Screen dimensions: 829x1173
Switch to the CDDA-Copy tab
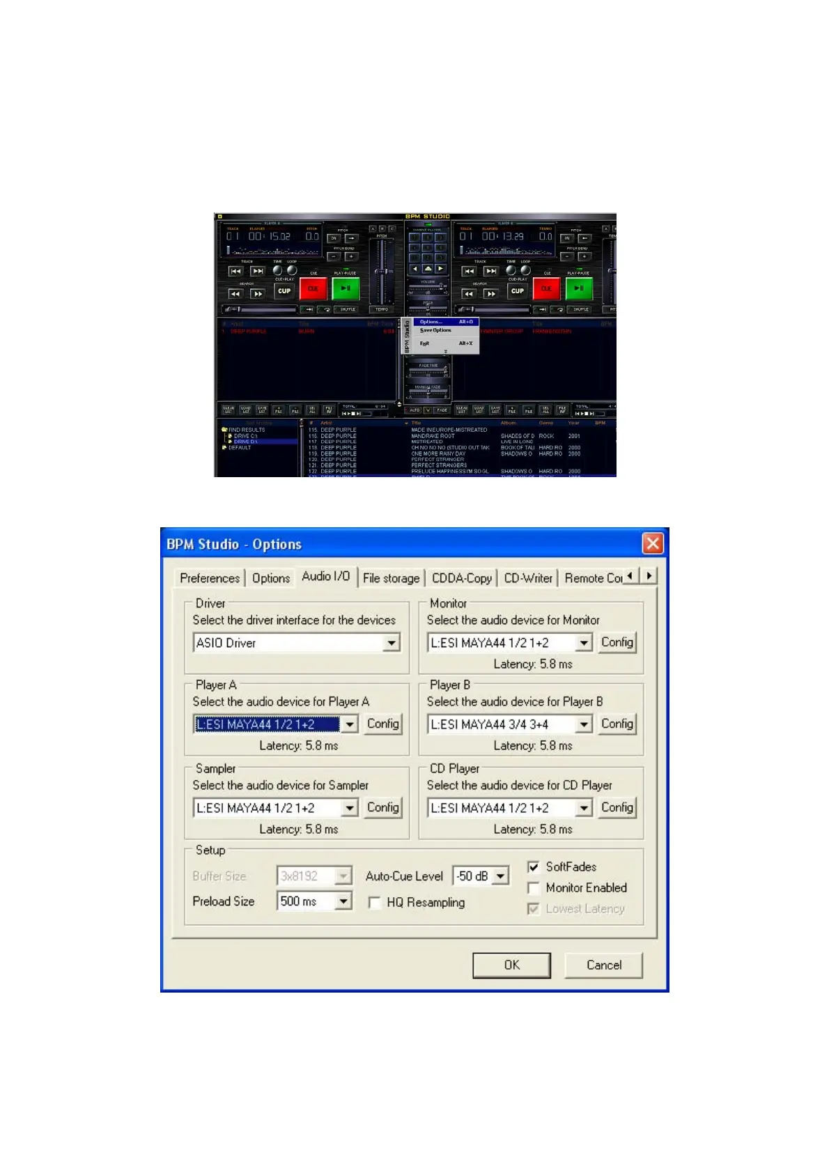[x=462, y=578]
